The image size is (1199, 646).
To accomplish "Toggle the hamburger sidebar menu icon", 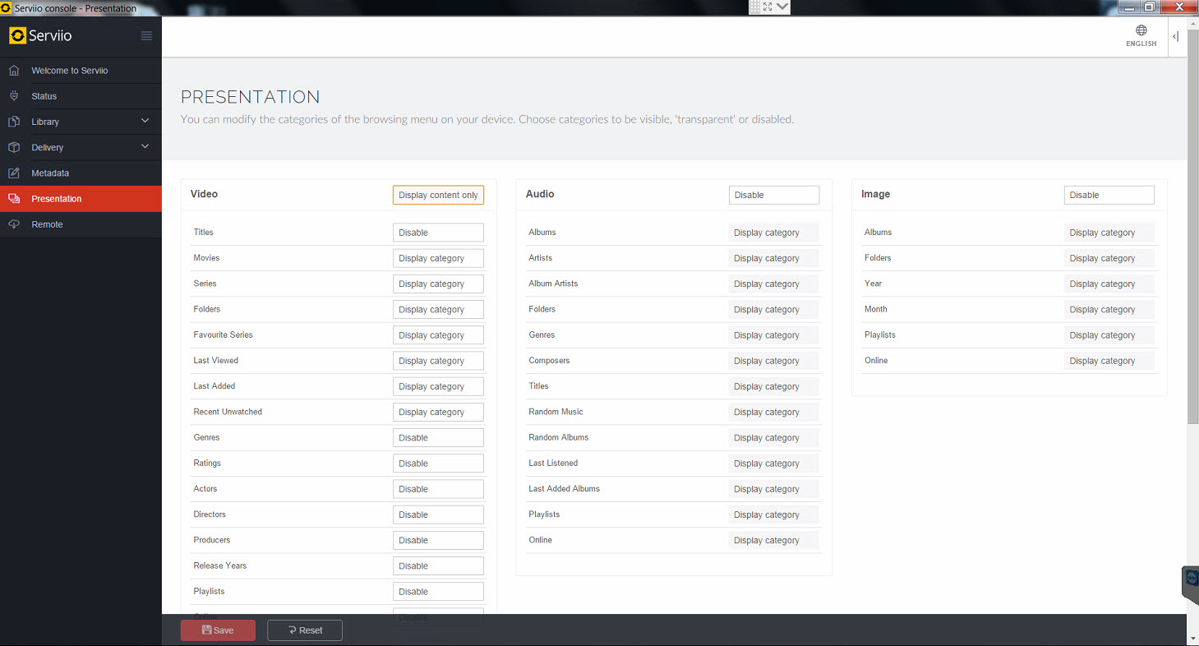I will (x=146, y=35).
